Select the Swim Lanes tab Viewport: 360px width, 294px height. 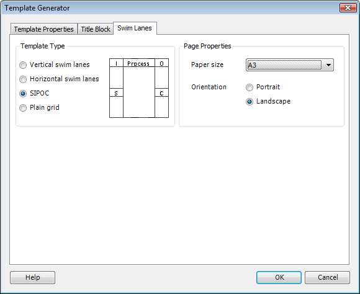(x=135, y=29)
